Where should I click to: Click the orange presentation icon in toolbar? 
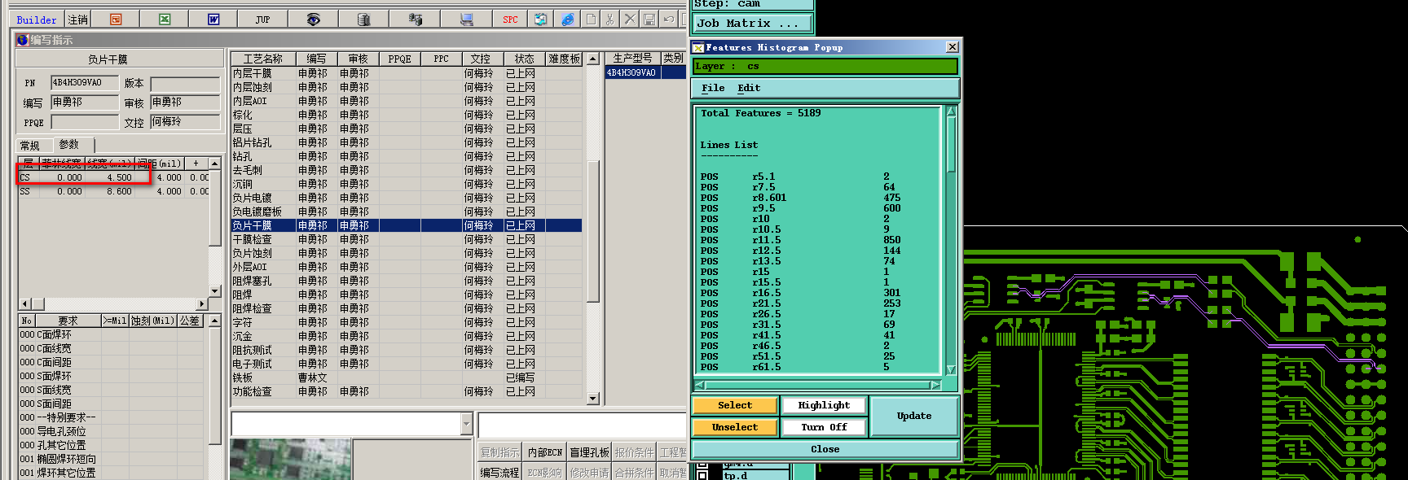click(x=116, y=19)
